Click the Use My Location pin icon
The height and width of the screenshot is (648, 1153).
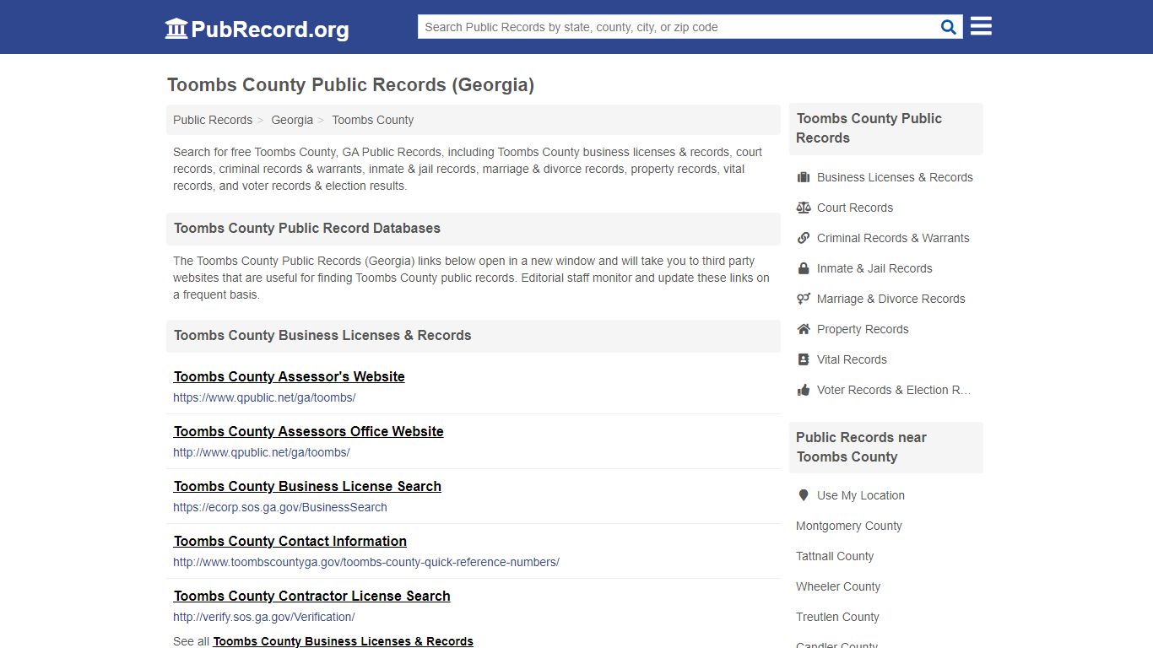pos(804,495)
